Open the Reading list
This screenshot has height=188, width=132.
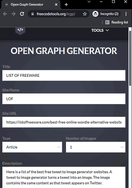[117, 22]
